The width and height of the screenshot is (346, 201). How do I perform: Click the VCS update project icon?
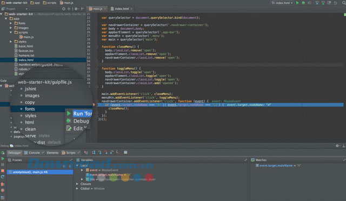(317, 3)
